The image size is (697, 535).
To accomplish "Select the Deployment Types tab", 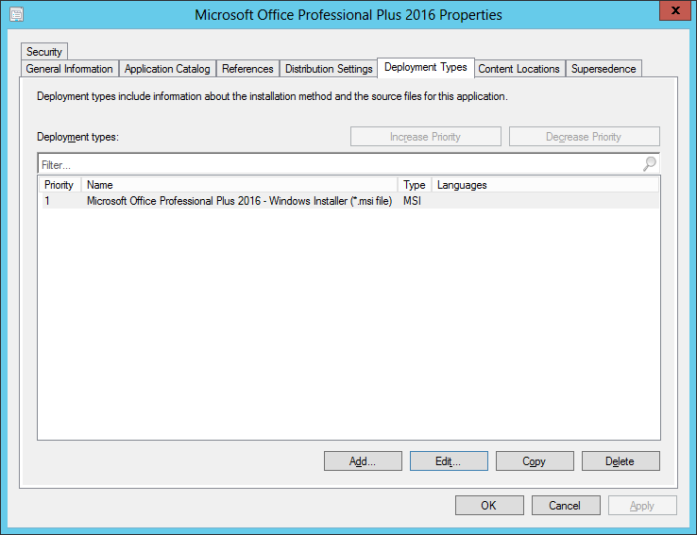I will [425, 68].
